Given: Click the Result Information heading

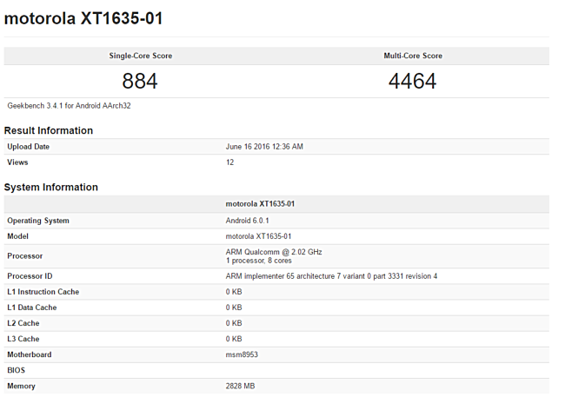Looking at the screenshot, I should [x=49, y=130].
